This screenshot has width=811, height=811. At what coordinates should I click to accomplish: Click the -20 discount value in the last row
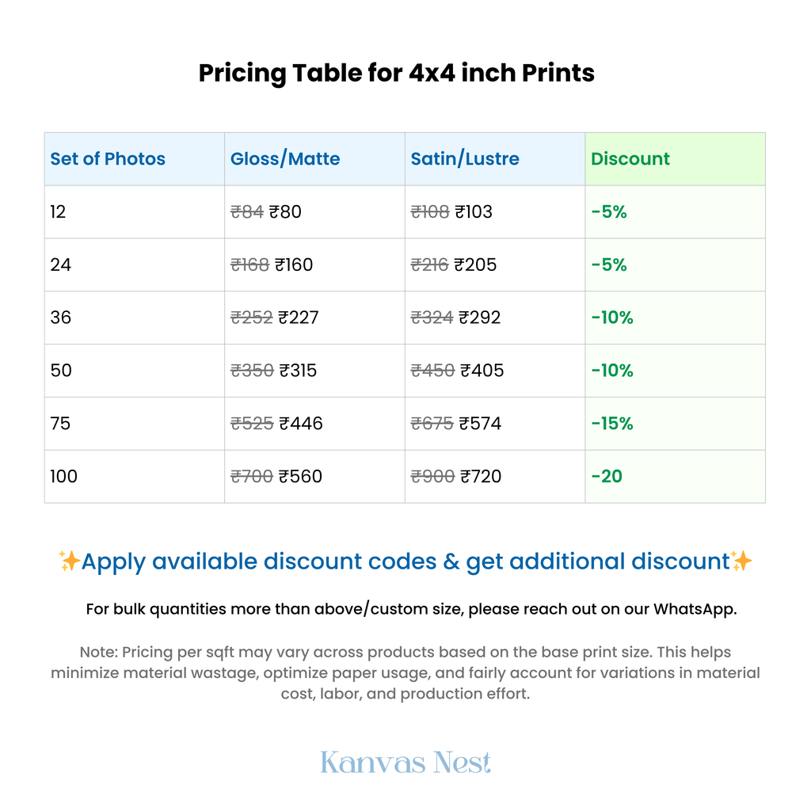[x=607, y=477]
